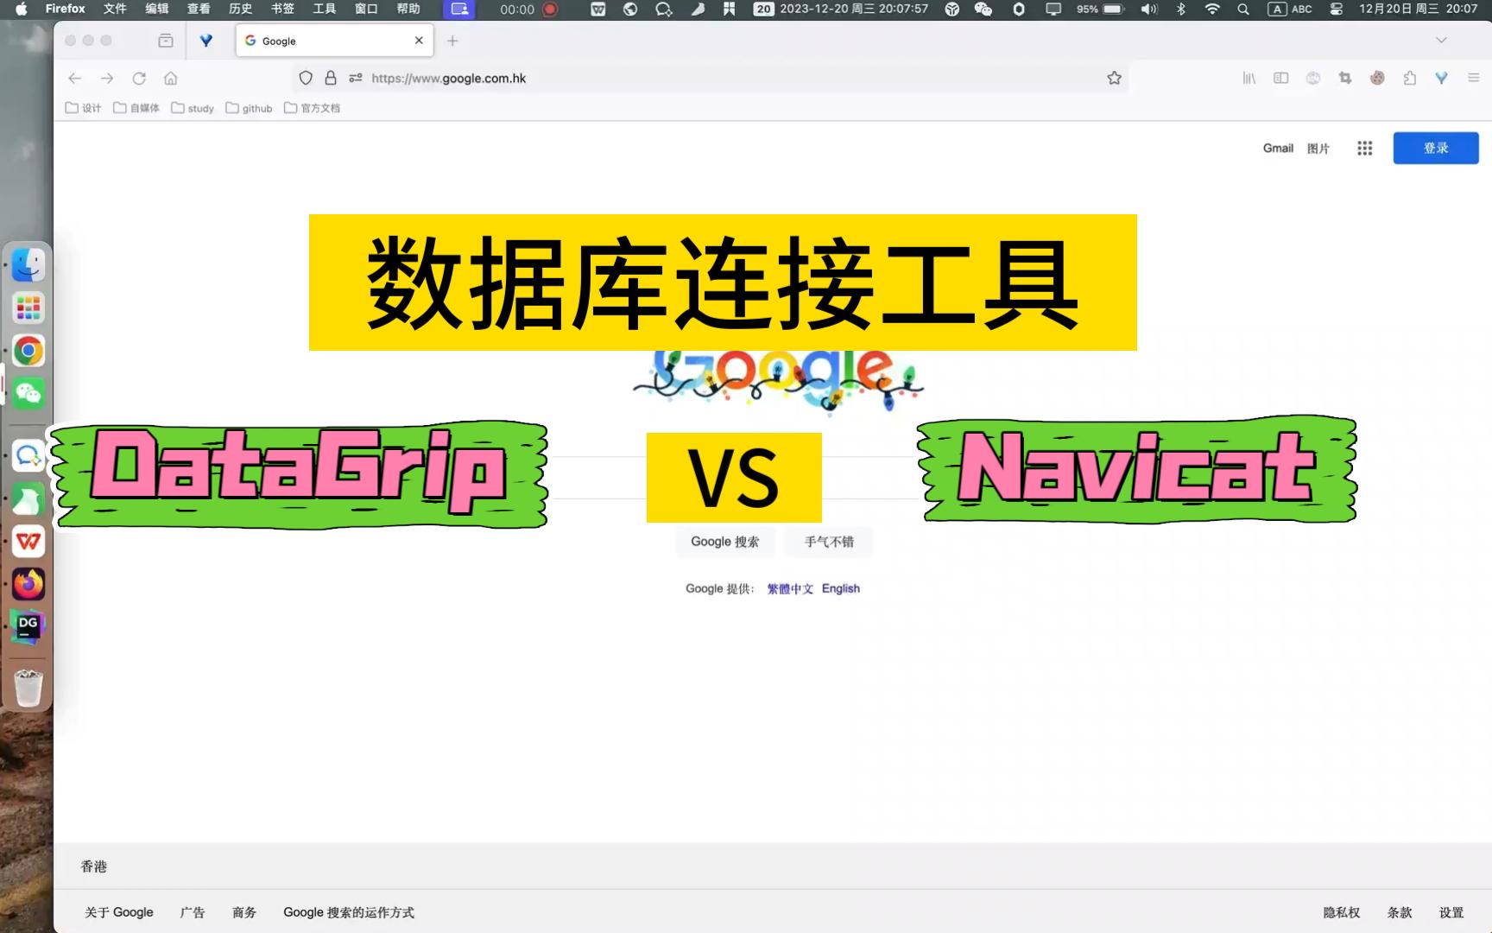The height and width of the screenshot is (933, 1492).
Task: Go back using browser back arrow
Action: pos(75,79)
